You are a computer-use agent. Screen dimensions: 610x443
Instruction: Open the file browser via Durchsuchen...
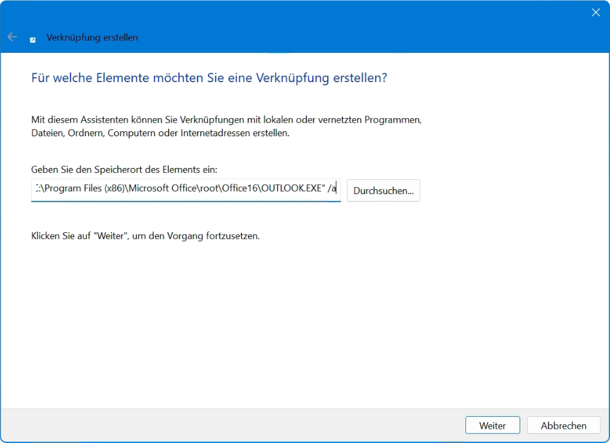point(383,190)
